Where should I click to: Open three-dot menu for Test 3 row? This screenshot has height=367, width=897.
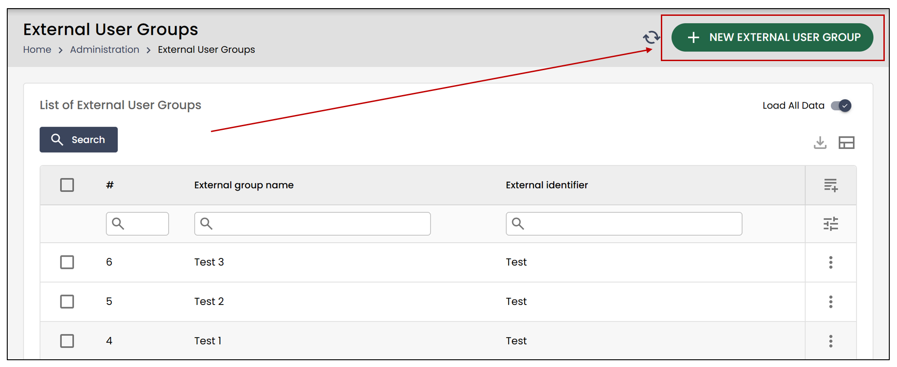tap(830, 262)
